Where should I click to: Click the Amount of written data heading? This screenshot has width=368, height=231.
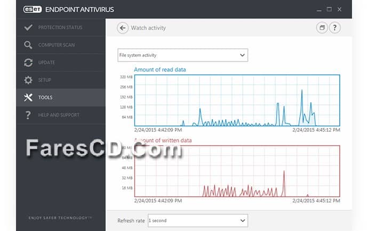pyautogui.click(x=163, y=141)
